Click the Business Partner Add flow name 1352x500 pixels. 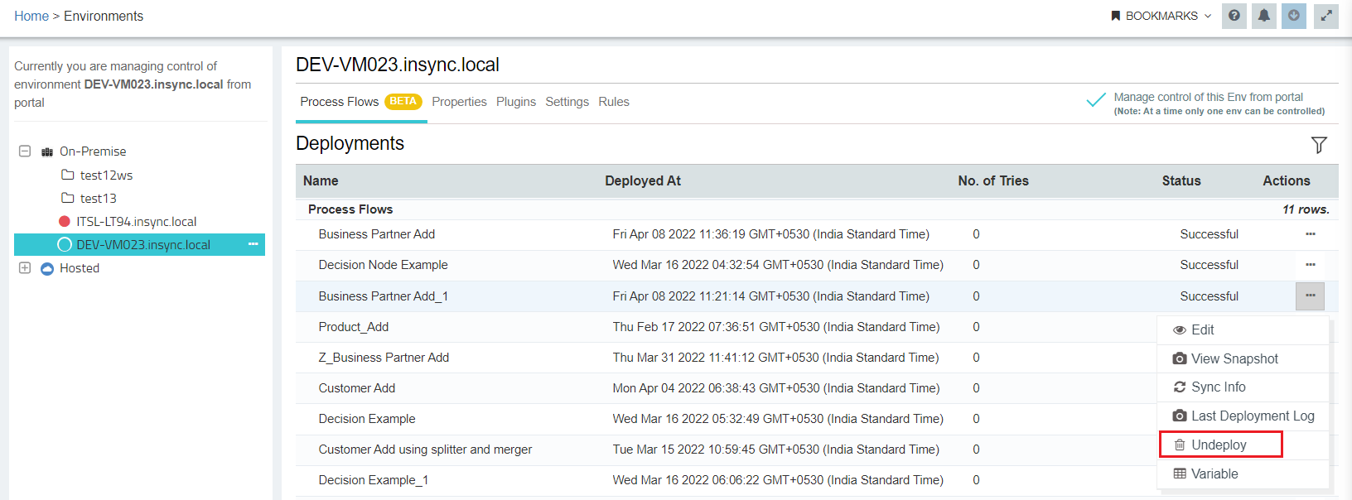tap(377, 234)
